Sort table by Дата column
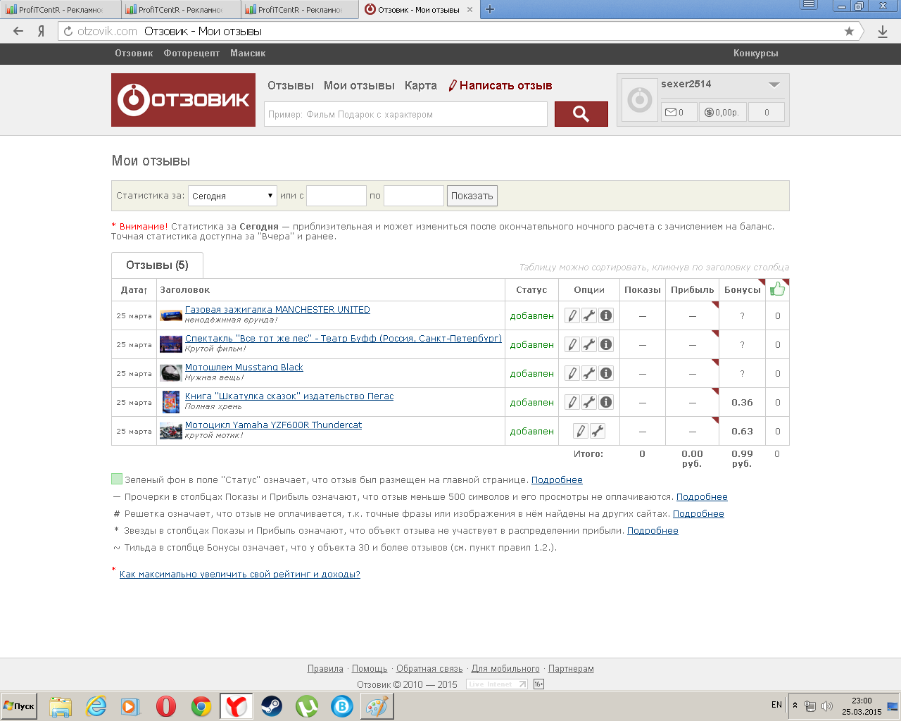 [x=134, y=290]
